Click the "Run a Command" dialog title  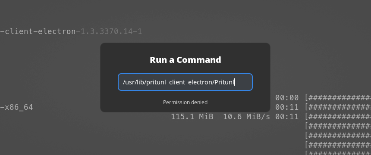click(x=185, y=60)
